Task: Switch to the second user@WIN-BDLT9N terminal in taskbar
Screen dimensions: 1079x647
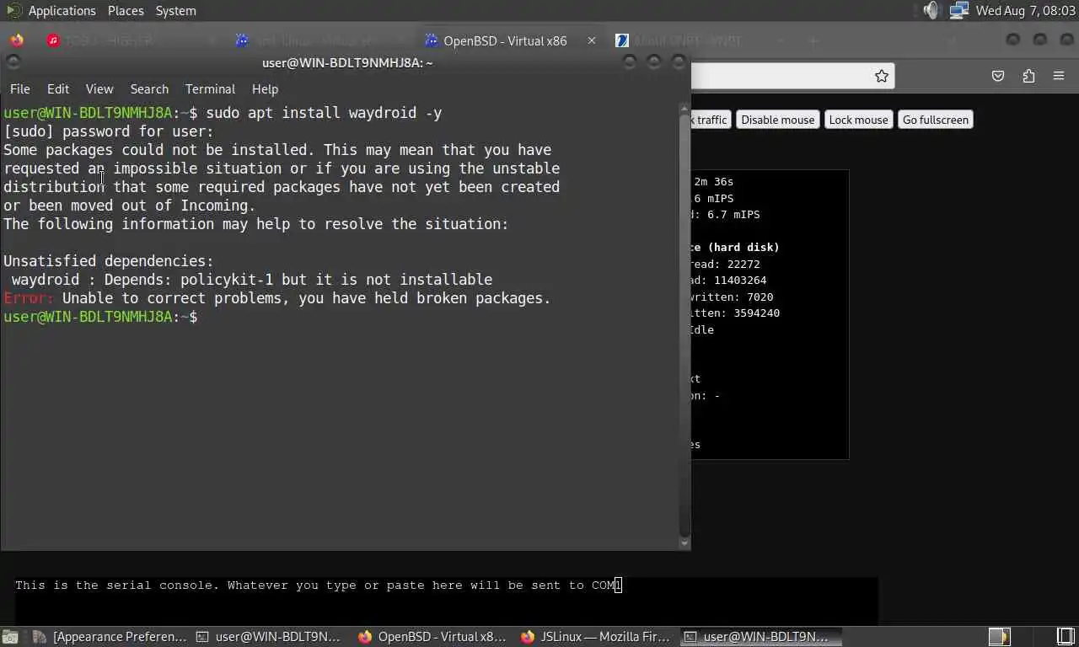Action: tap(268, 637)
